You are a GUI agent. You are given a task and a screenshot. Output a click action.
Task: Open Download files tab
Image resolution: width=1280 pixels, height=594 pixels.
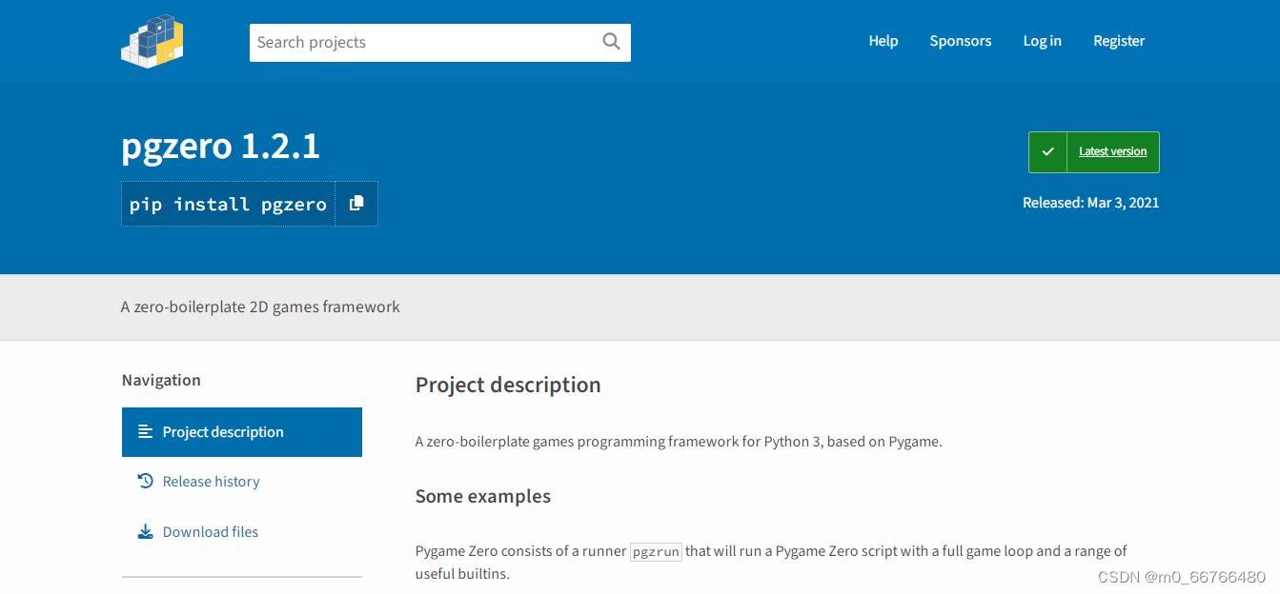click(x=242, y=532)
